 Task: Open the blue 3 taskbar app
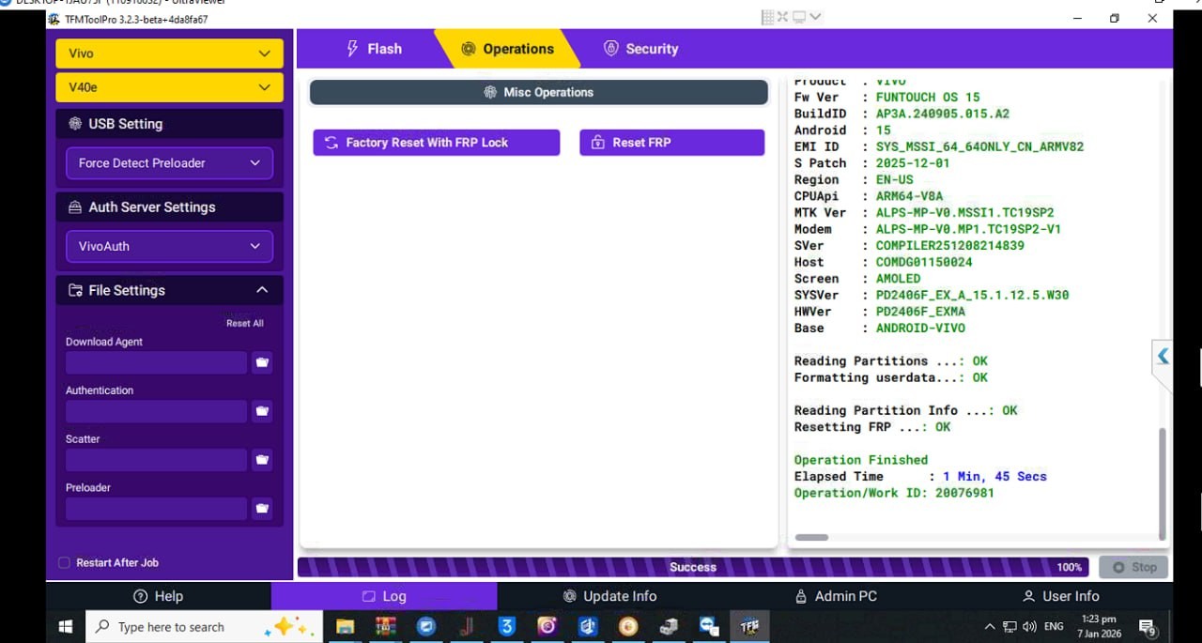(507, 626)
